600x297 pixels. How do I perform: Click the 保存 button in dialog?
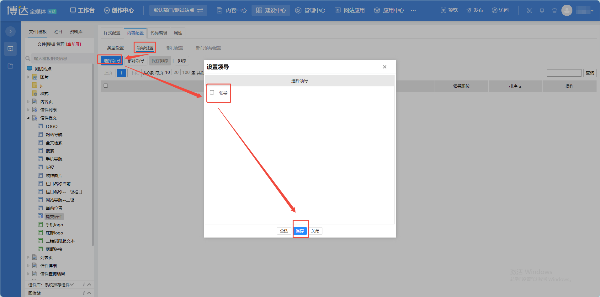click(300, 231)
